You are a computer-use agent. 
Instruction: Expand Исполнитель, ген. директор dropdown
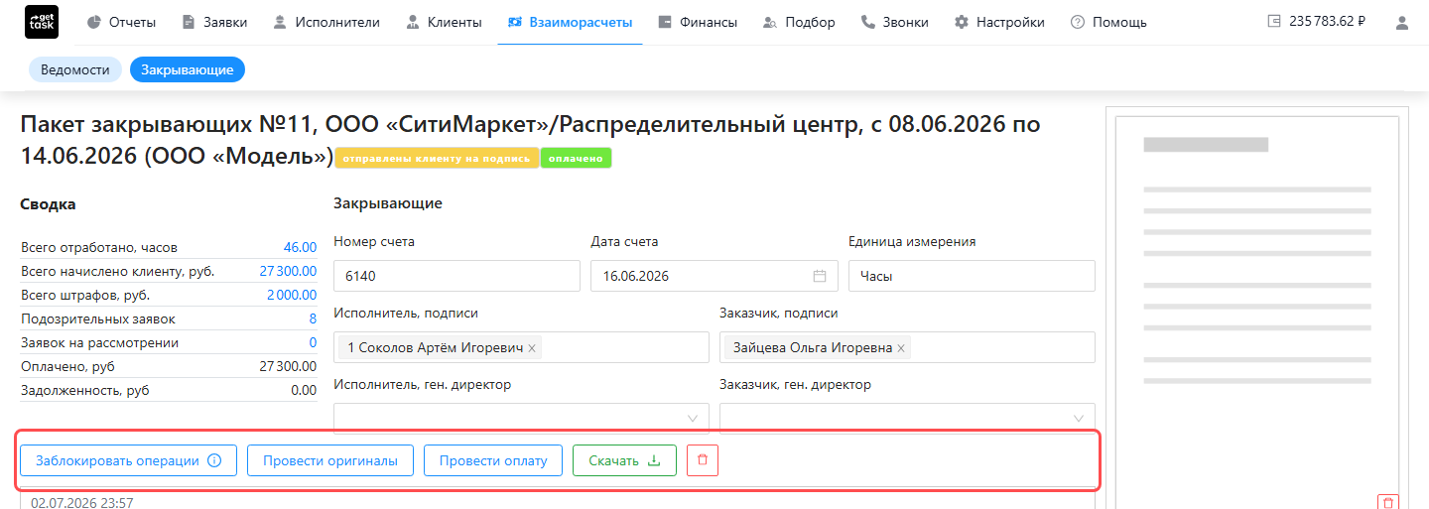pos(522,417)
